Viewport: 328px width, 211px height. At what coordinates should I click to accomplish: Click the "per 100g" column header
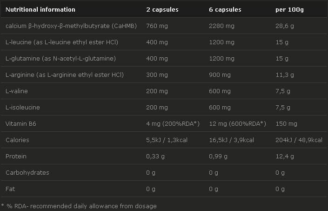pos(290,9)
